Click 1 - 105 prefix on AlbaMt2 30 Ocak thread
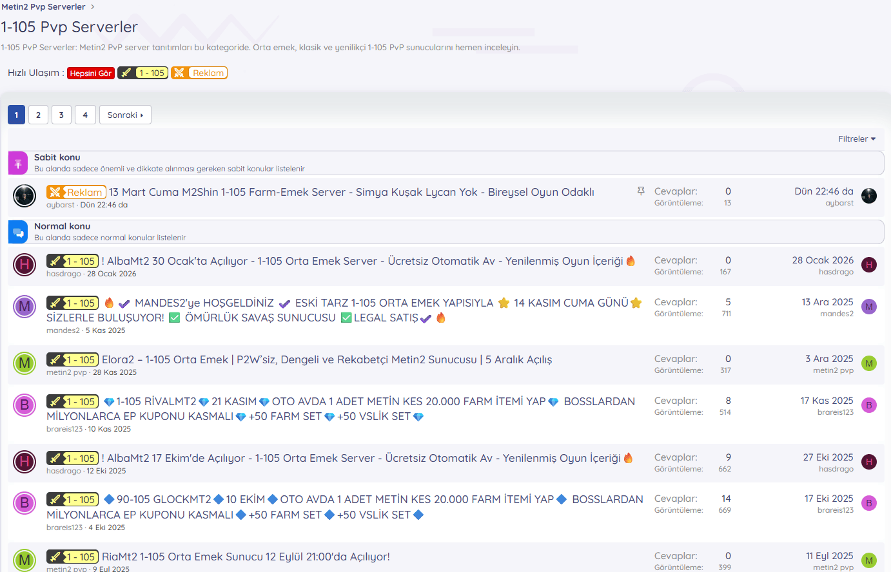 [72, 261]
